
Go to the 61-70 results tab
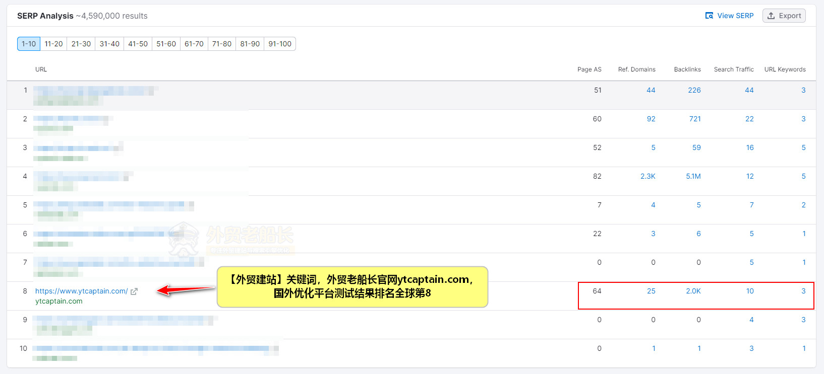tap(194, 44)
